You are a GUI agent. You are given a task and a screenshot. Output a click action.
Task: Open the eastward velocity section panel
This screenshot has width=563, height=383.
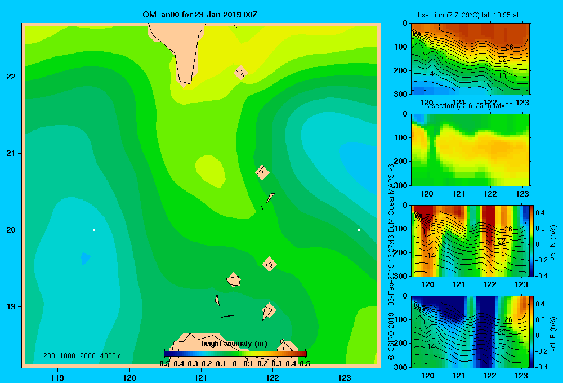(470, 332)
